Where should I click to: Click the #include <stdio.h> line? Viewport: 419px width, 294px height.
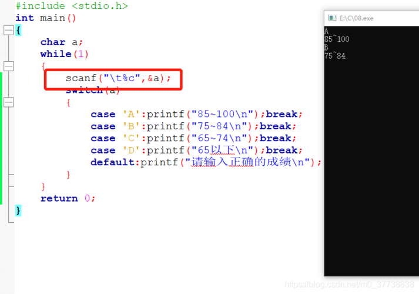tap(72, 6)
